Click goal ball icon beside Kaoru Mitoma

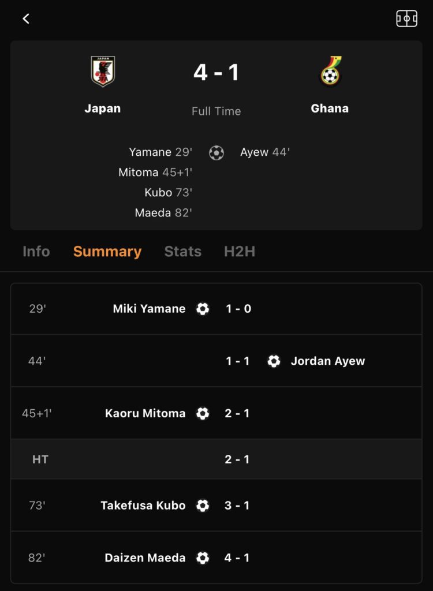203,413
